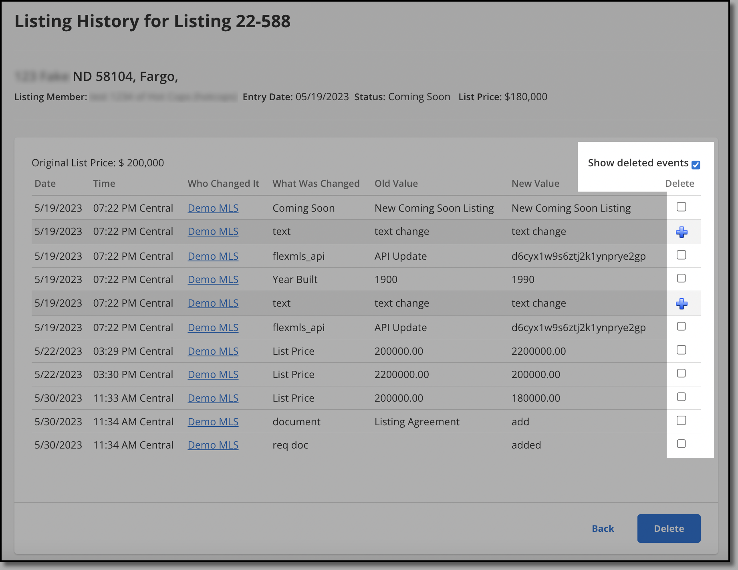This screenshot has height=570, width=738.
Task: Click the Time column header
Action: (x=104, y=184)
